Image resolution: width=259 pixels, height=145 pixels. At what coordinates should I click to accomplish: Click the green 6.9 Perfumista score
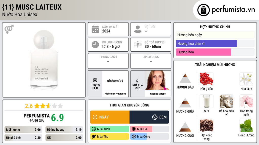coord(57,118)
